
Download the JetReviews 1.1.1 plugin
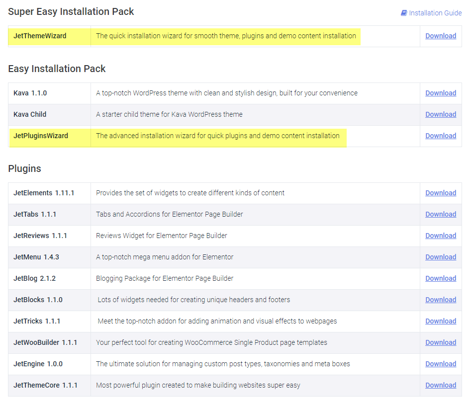pyautogui.click(x=440, y=236)
